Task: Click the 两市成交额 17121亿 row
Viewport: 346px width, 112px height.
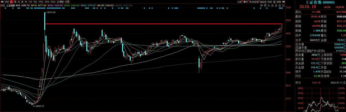Action: [320, 51]
